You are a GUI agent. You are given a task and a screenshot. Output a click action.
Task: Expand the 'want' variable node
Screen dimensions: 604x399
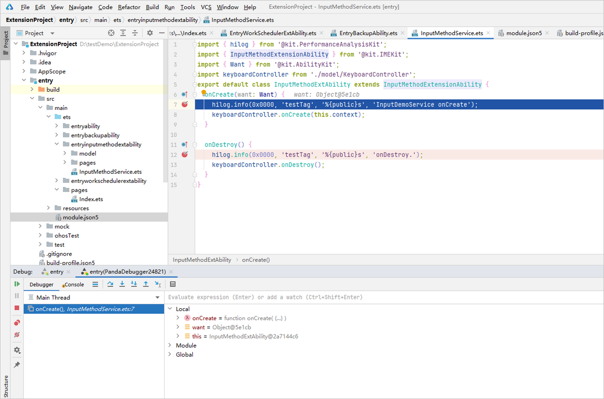coord(178,327)
